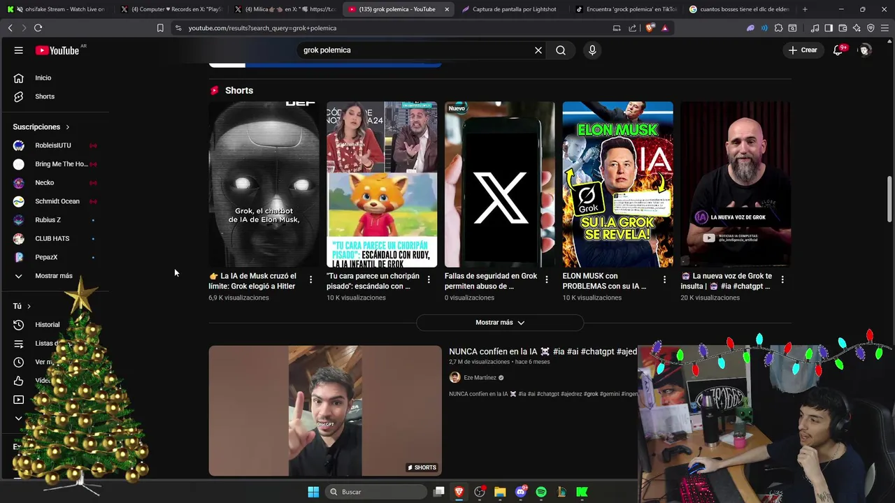
Task: Expand shorts shelf with Mostrar más
Action: click(x=500, y=323)
